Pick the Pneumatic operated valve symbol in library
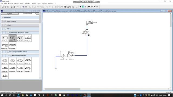The height and width of the screenshot is (97, 173). point(28,68)
